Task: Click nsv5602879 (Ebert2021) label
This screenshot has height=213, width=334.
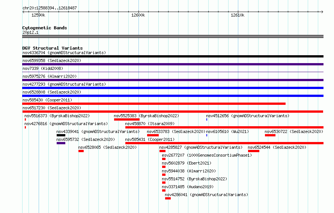Action: click(x=187, y=163)
